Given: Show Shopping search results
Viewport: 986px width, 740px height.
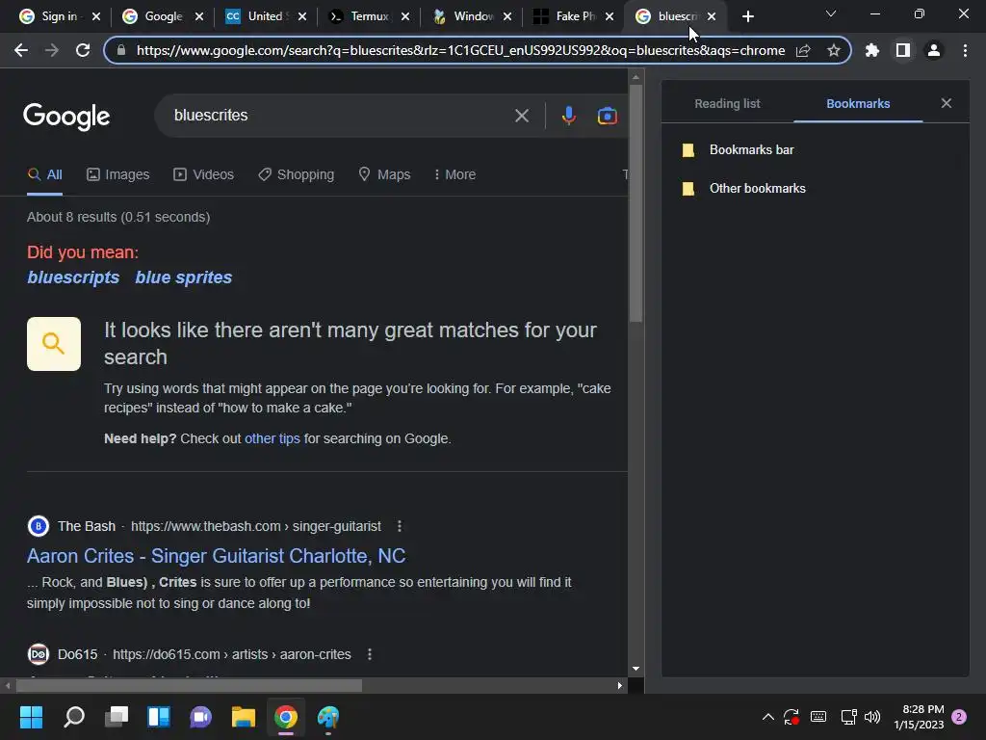Looking at the screenshot, I should (x=297, y=174).
